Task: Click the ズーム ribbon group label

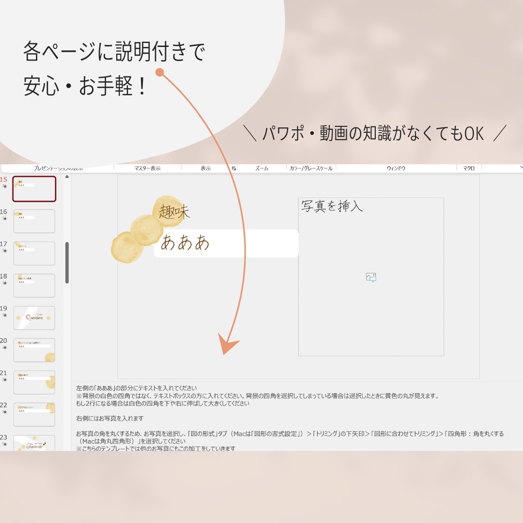Action: 262,169
